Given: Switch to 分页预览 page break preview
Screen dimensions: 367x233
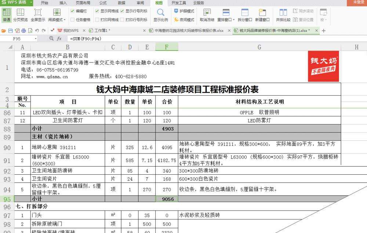Looking at the screenshot, I should (x=20, y=15).
